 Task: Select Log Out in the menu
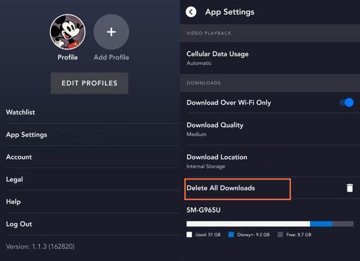click(x=19, y=223)
